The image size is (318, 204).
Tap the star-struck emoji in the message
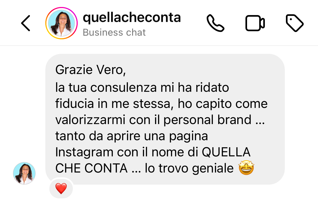click(246, 168)
